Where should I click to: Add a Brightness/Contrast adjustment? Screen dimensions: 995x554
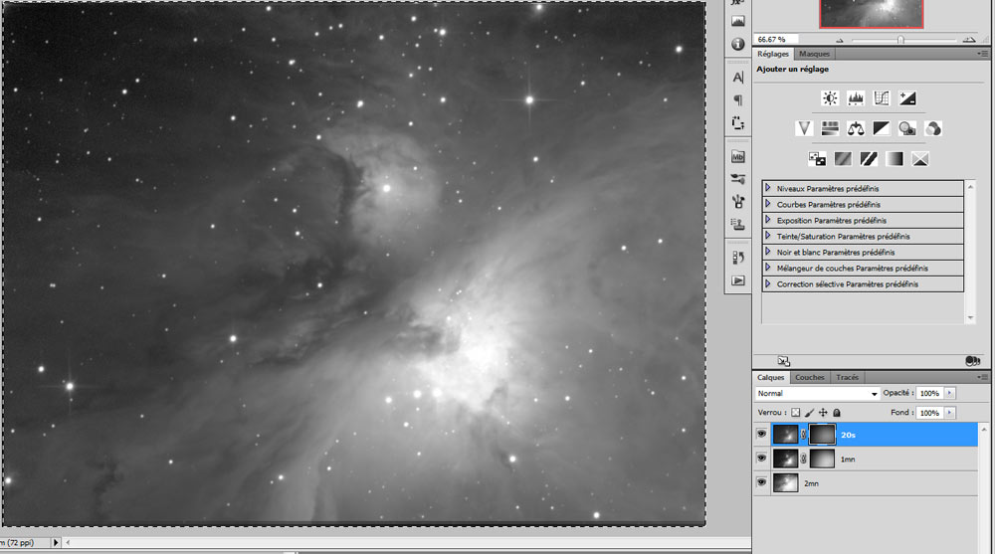tap(830, 98)
